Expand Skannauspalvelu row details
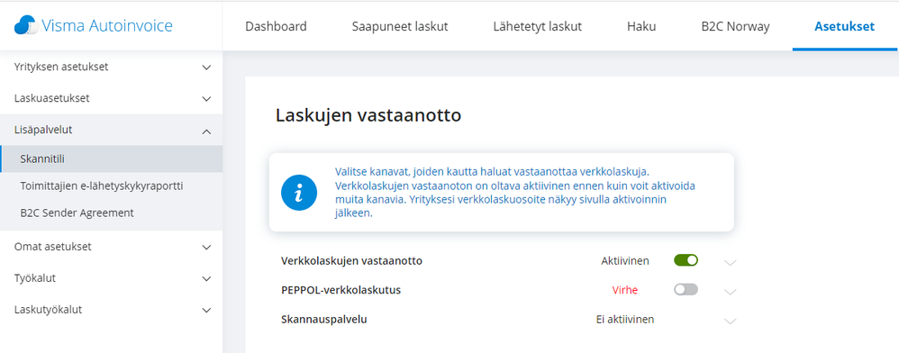Image resolution: width=899 pixels, height=353 pixels. click(730, 321)
